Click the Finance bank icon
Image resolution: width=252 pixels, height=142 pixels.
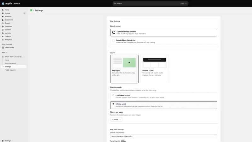pyautogui.click(x=3, y=36)
